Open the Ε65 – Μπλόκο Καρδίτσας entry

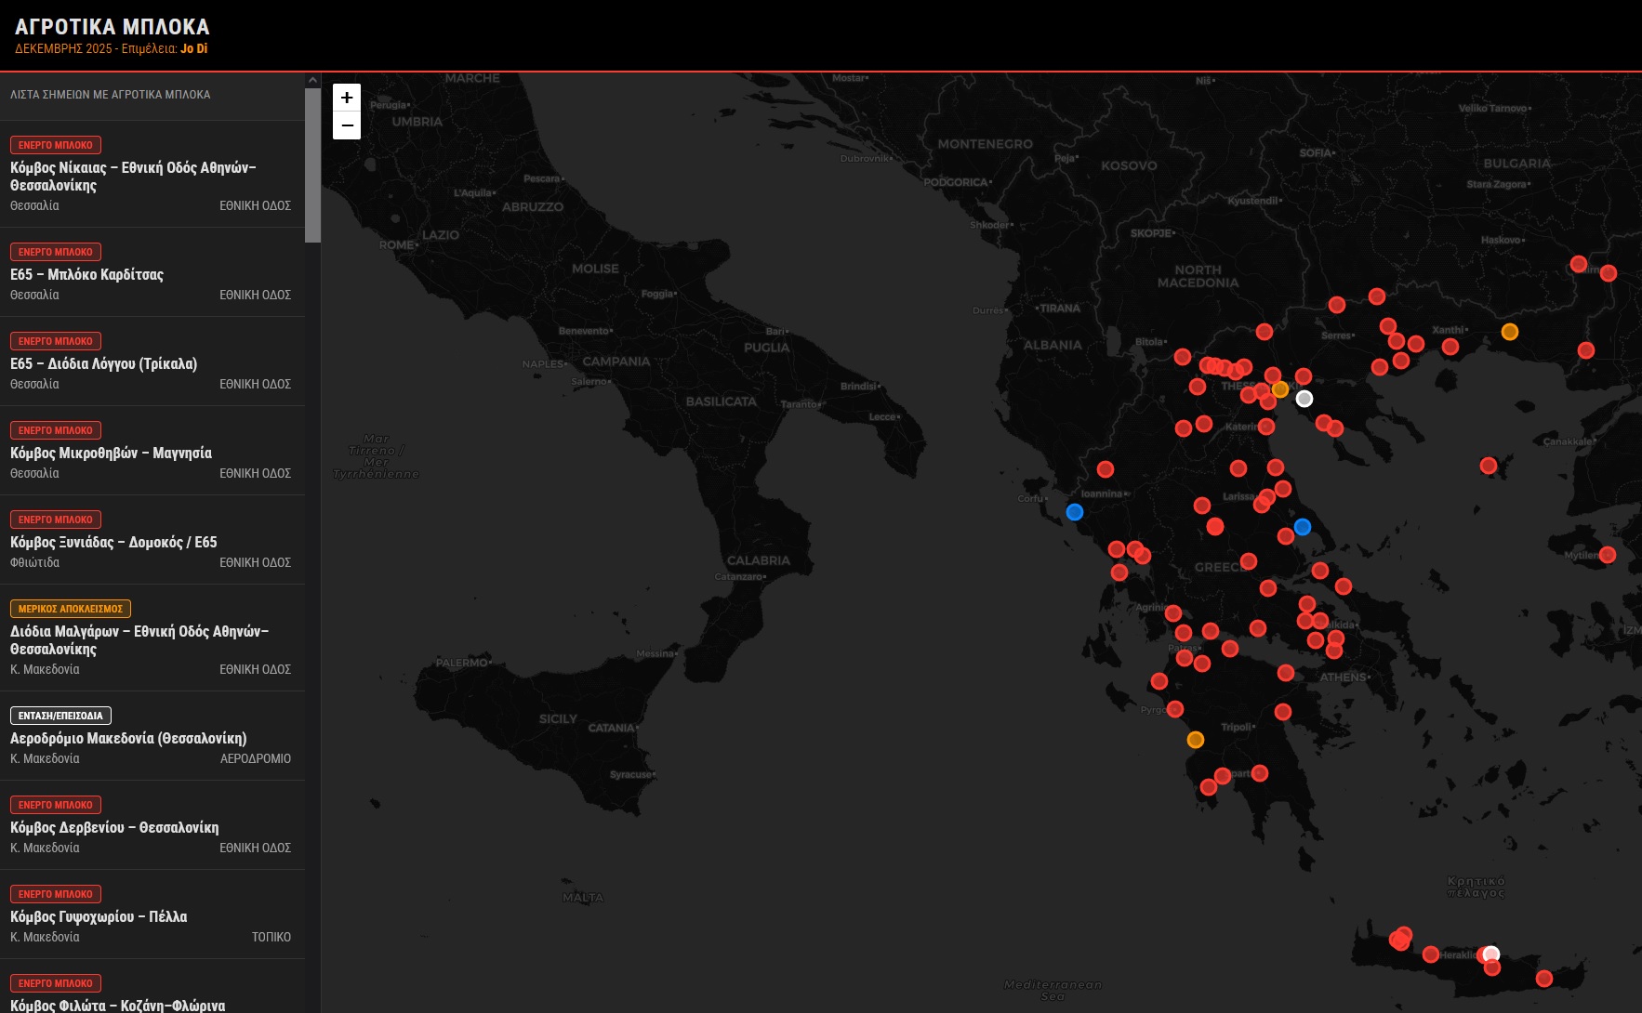[x=86, y=275]
